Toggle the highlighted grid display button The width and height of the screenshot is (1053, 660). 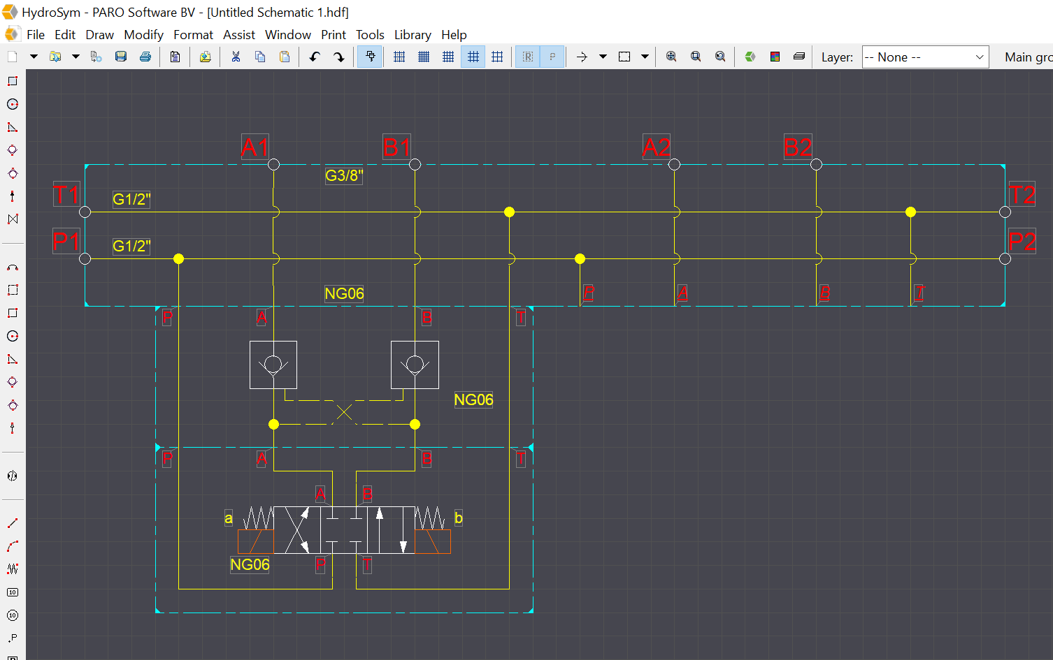coord(473,57)
